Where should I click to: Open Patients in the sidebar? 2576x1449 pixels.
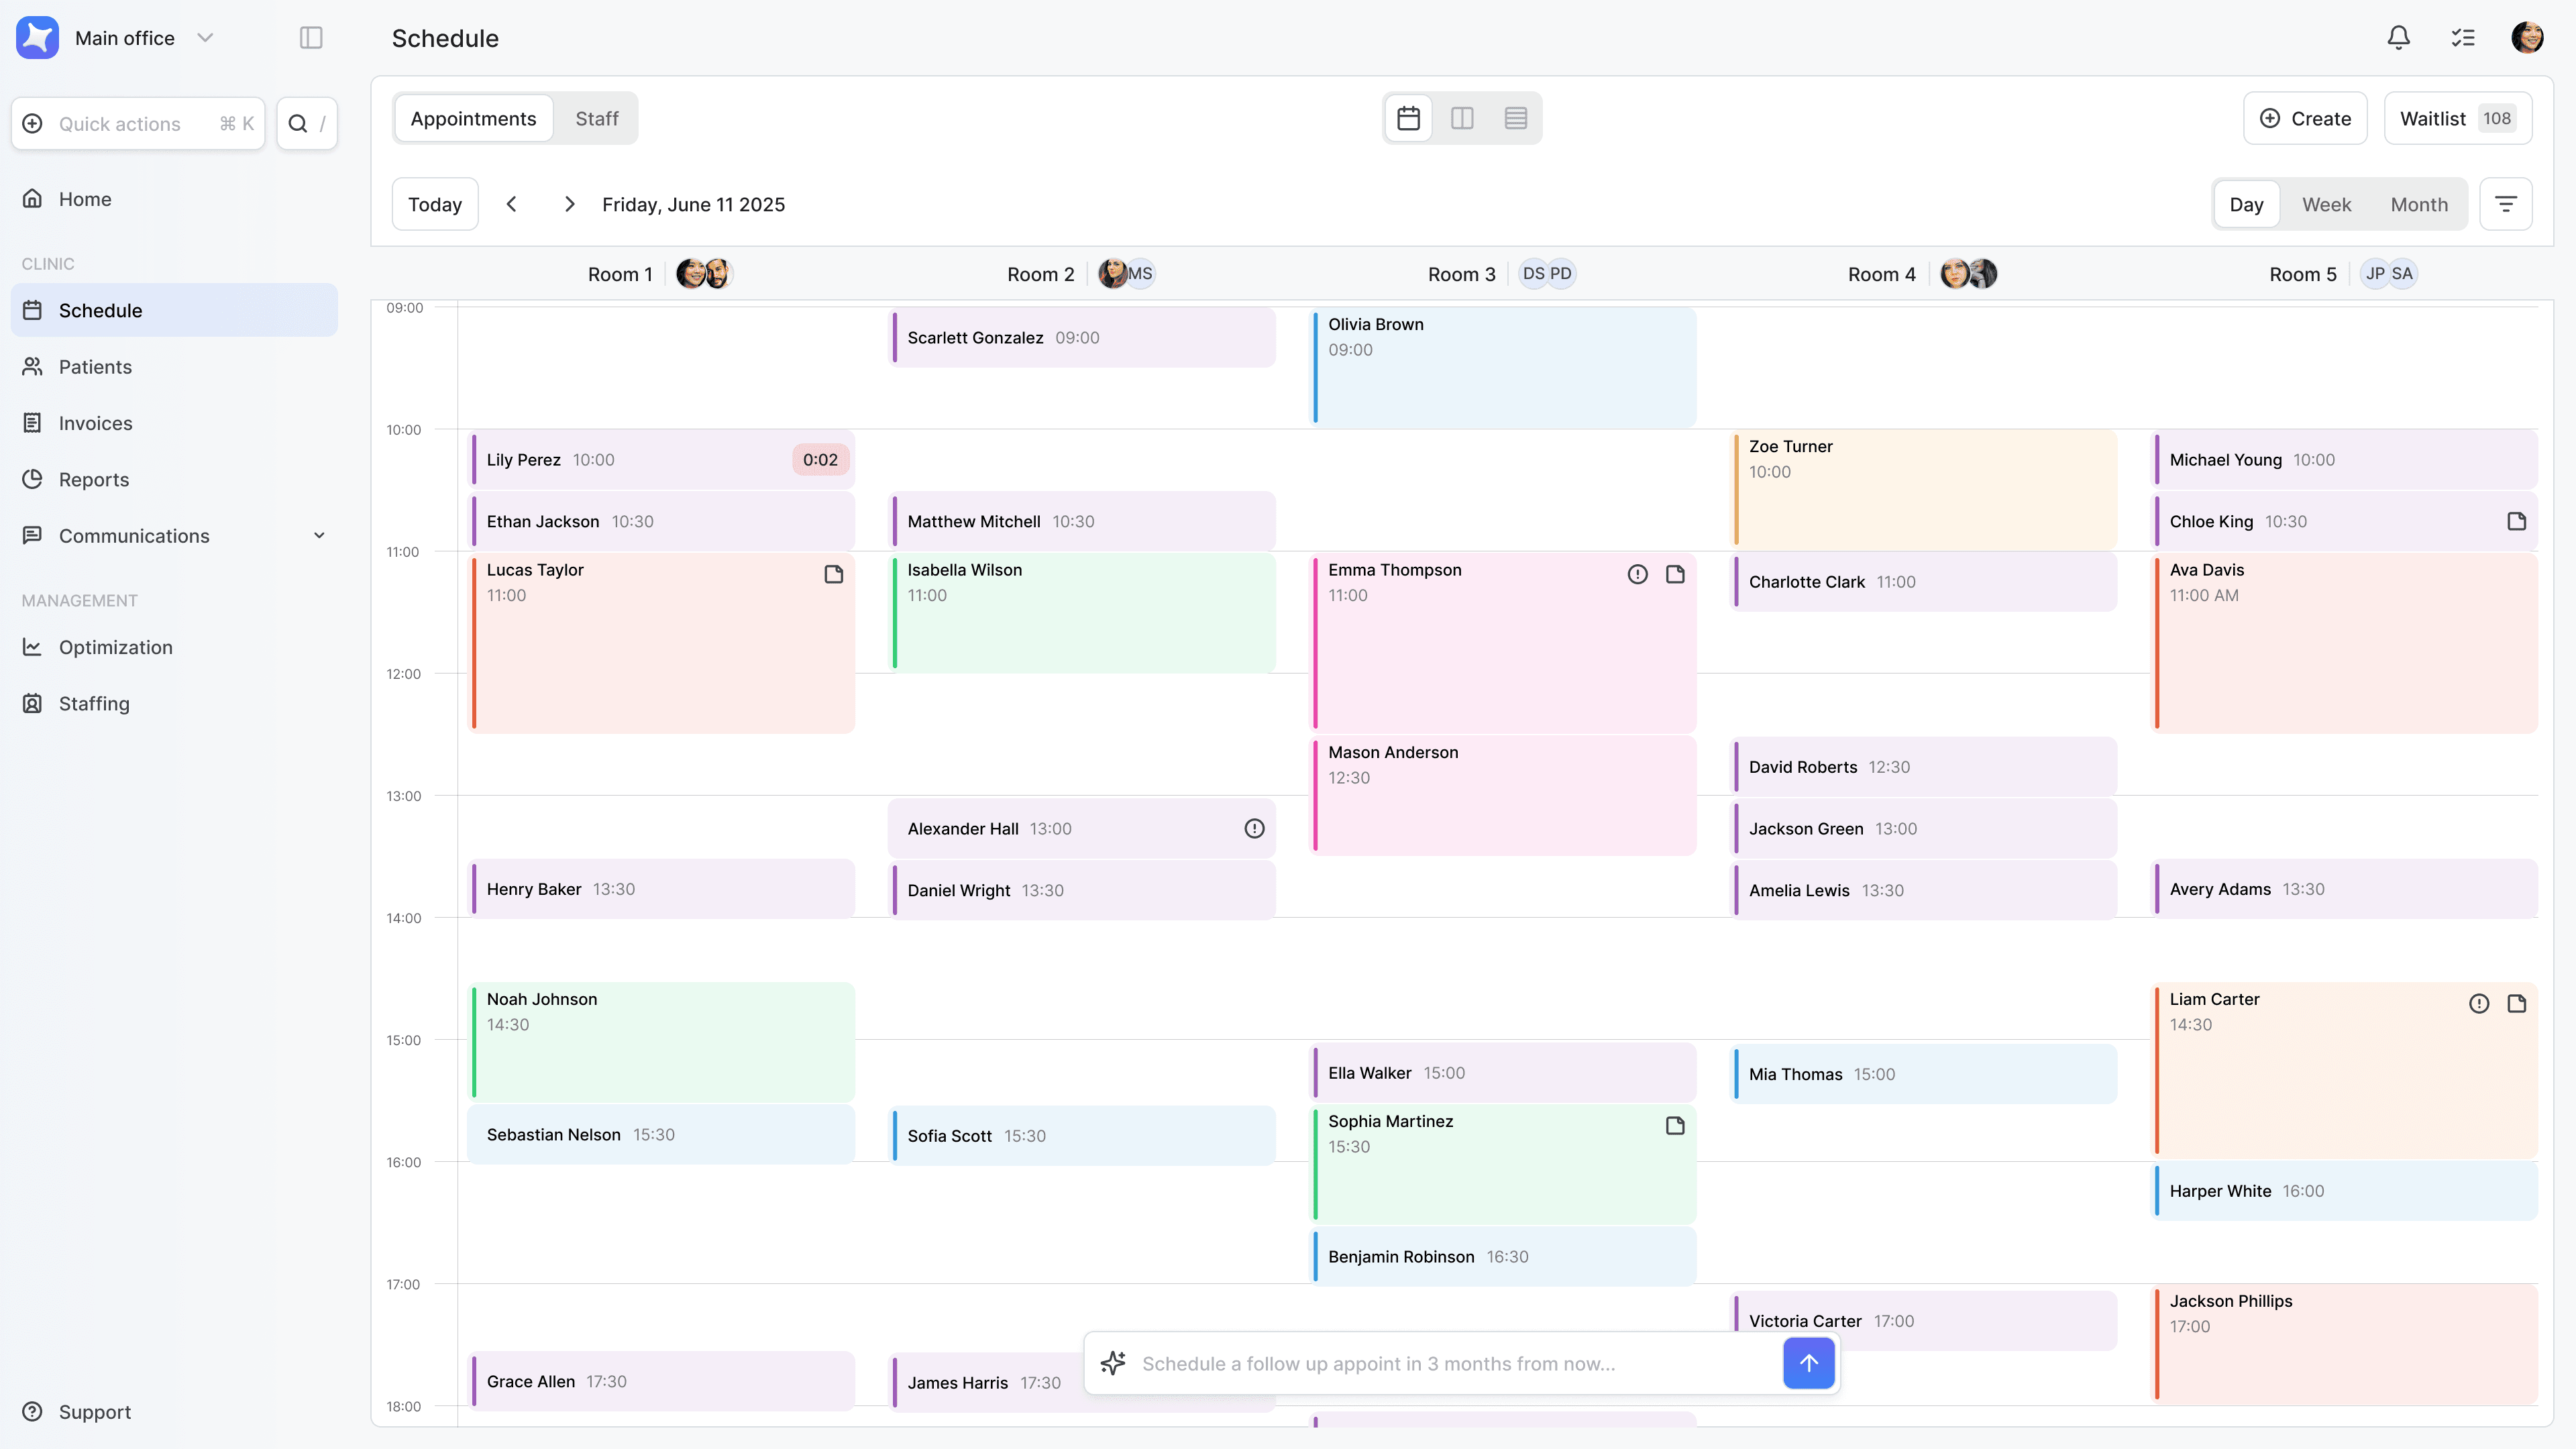click(95, 367)
